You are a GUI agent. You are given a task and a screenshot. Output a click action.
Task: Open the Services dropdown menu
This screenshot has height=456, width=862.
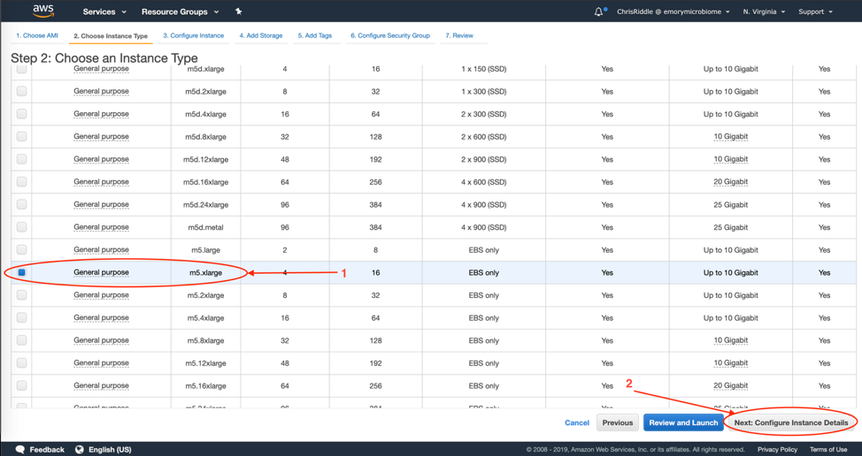pos(104,11)
